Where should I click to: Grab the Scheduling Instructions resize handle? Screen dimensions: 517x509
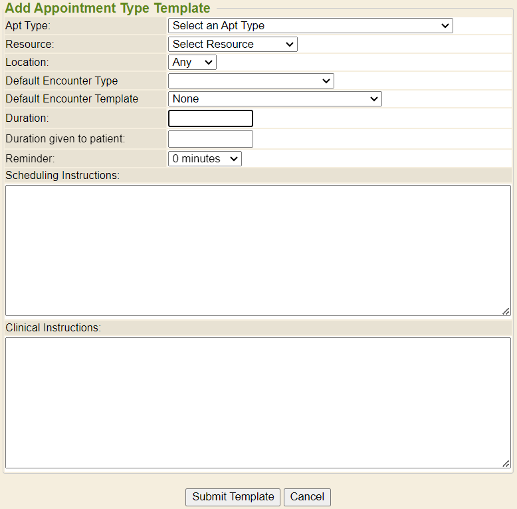point(506,311)
